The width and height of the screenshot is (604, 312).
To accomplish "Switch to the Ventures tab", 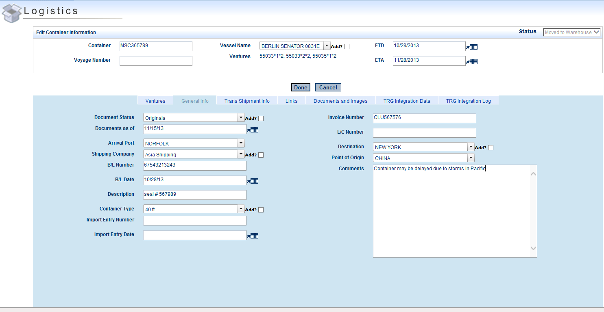I will pos(155,101).
